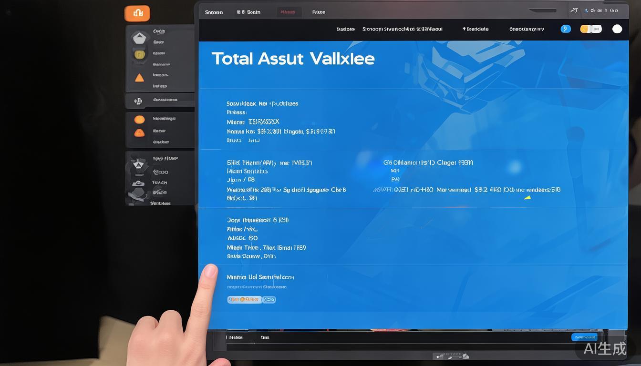Image resolution: width=641 pixels, height=366 pixels.
Task: Click the orange triangle icon in second sidebar group
Action: coord(139,133)
